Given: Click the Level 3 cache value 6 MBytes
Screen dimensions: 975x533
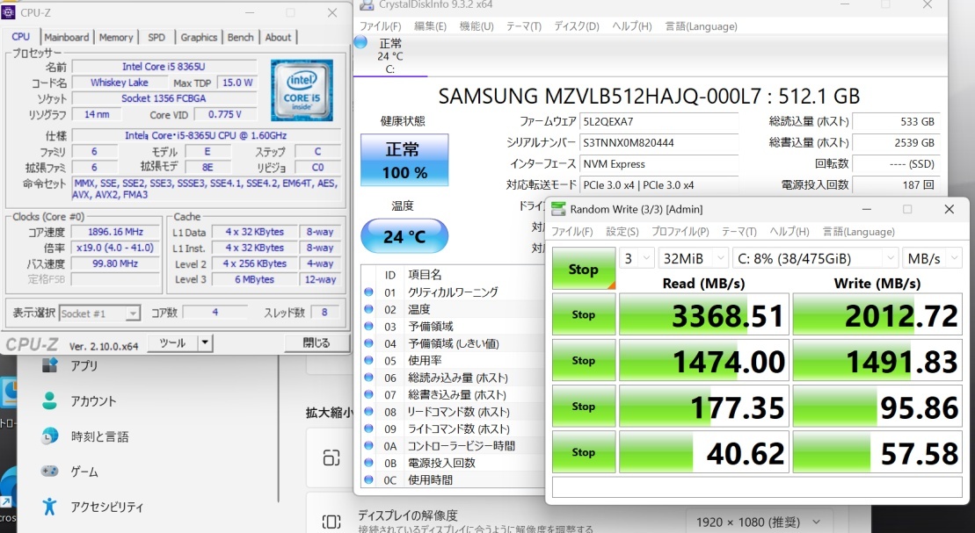Looking at the screenshot, I should (254, 279).
